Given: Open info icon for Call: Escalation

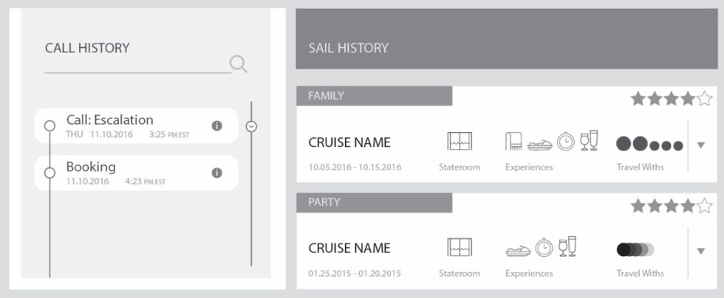Looking at the screenshot, I should (x=217, y=125).
